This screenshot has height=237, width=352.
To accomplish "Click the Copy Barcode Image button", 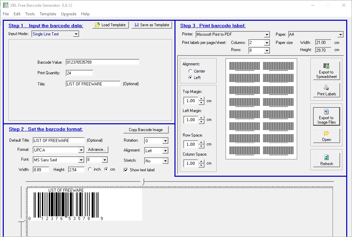I will pyautogui.click(x=146, y=130).
